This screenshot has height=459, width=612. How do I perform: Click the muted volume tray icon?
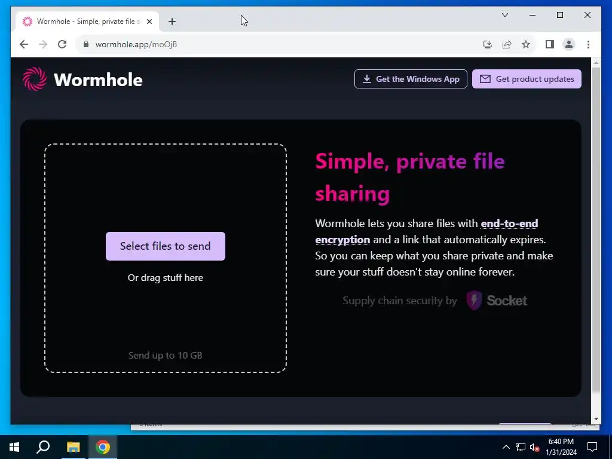coord(534,447)
